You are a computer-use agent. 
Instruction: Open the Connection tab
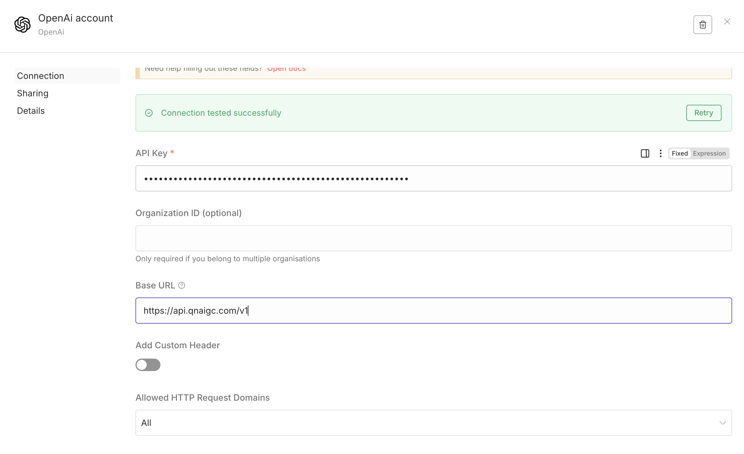pos(41,76)
